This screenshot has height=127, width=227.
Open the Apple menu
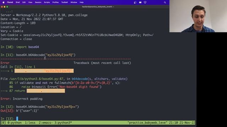pyautogui.click(x=4, y=2)
